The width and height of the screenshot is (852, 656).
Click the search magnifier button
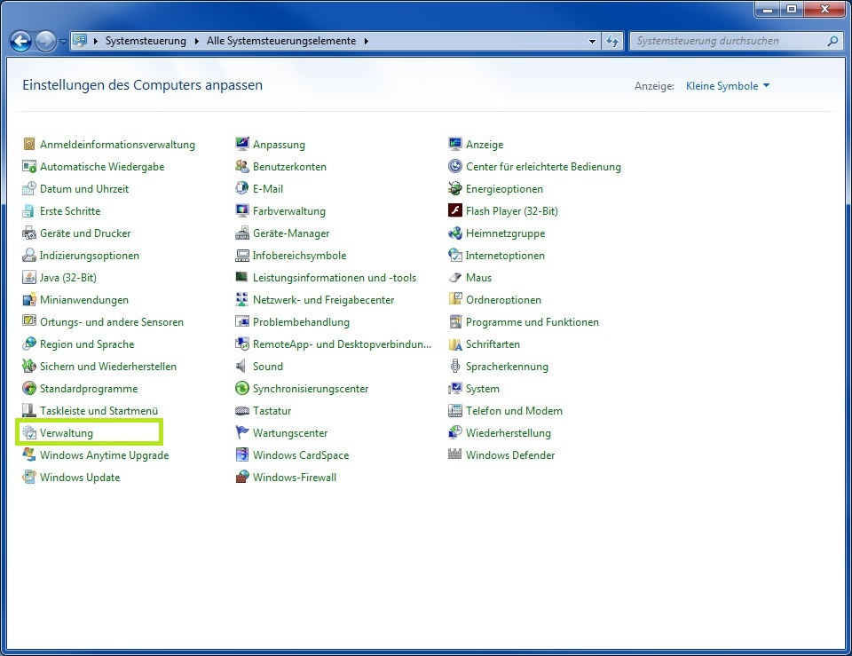832,41
